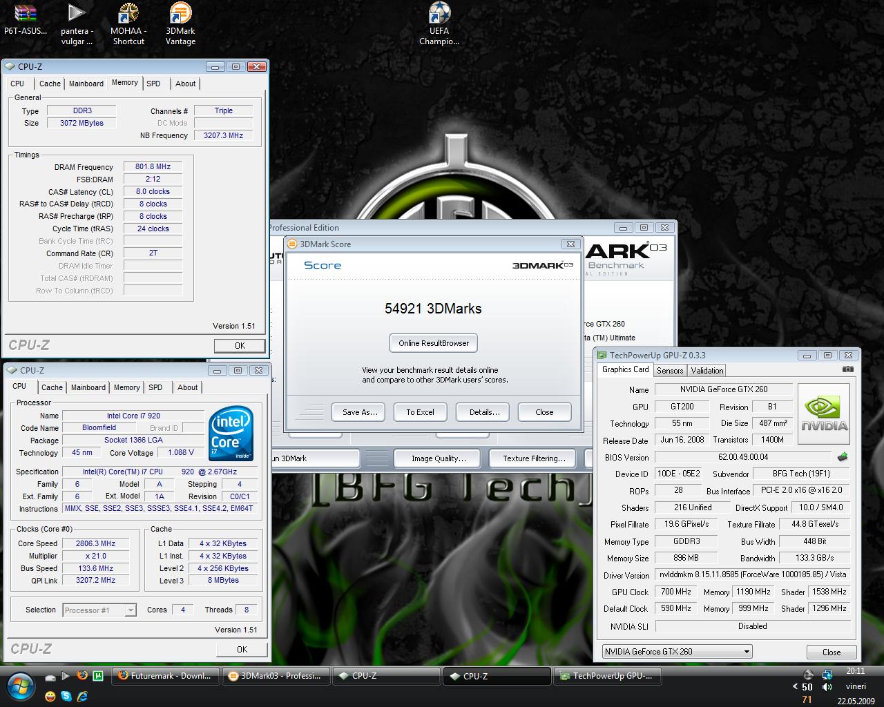Click the drive icon in Quick Launch
This screenshot has height=707, width=884.
[x=50, y=677]
